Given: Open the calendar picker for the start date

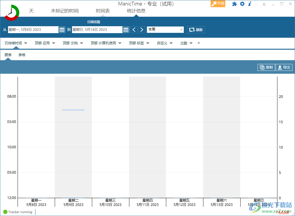Looking at the screenshot, I should (62, 30).
